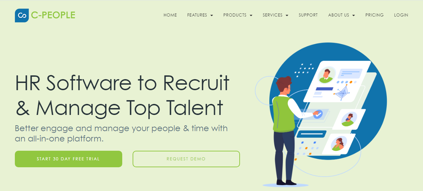Click the radar chart graphic icon
Viewport: 423px width, 191px height.
point(342,93)
